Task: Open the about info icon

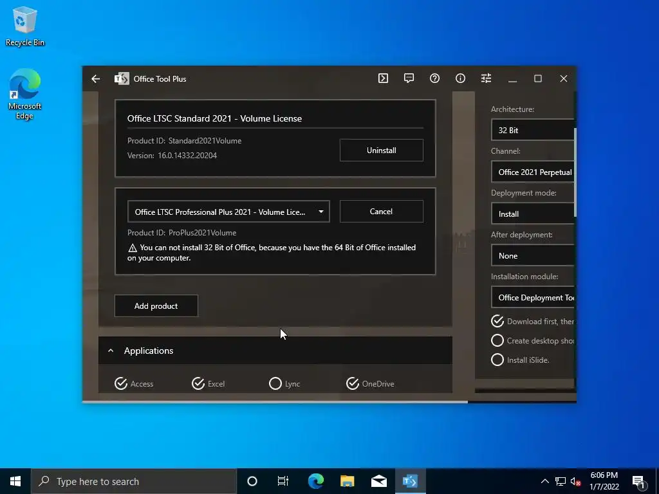Action: (460, 78)
